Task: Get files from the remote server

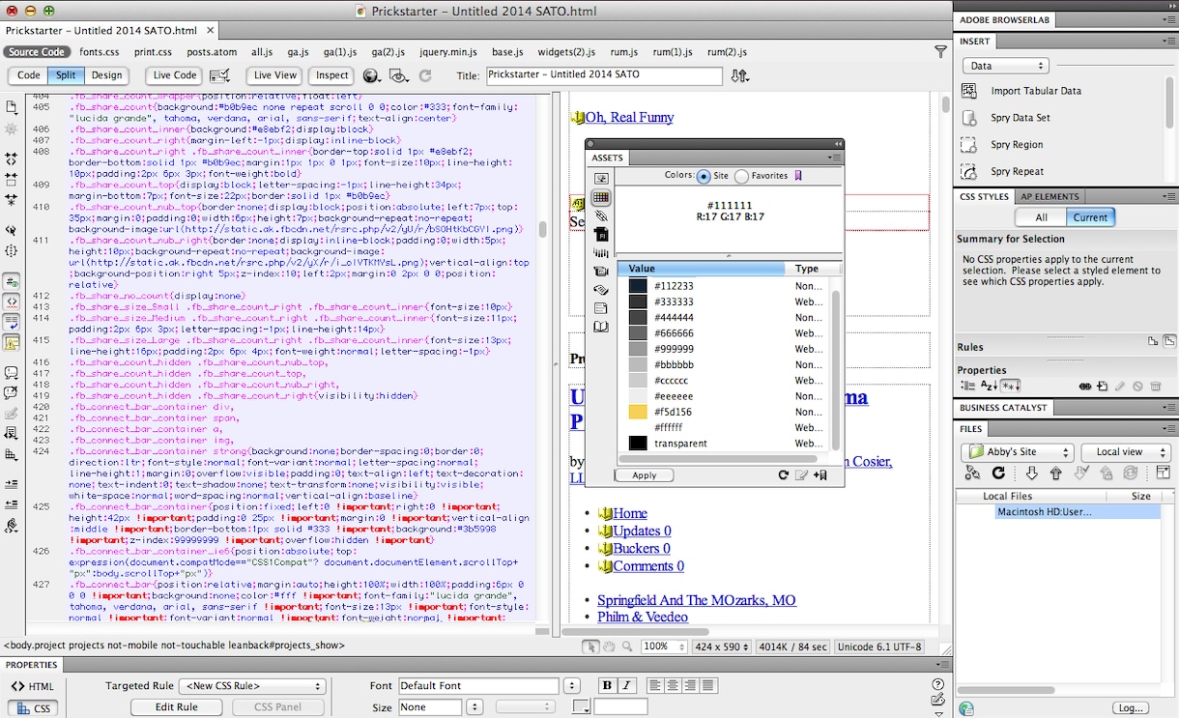Action: (x=1031, y=473)
